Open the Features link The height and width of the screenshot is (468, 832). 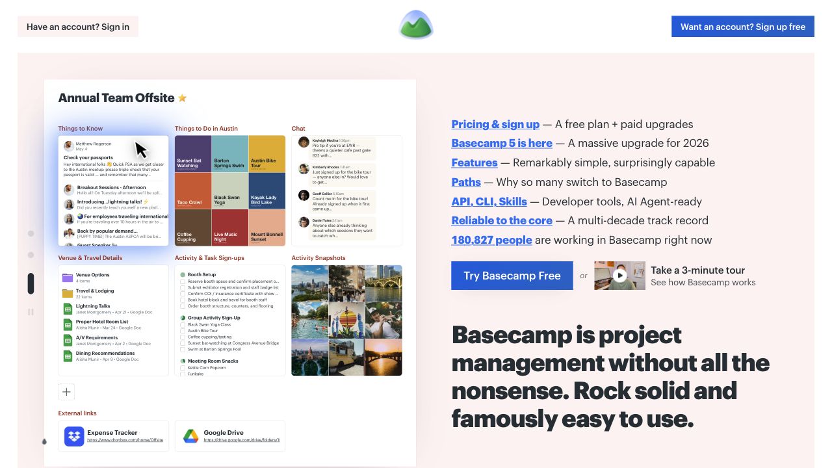[474, 162]
